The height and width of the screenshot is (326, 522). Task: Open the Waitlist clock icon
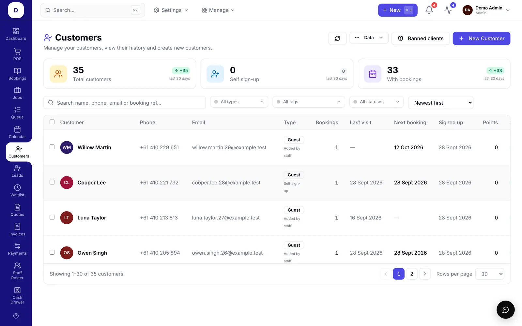[x=17, y=187]
